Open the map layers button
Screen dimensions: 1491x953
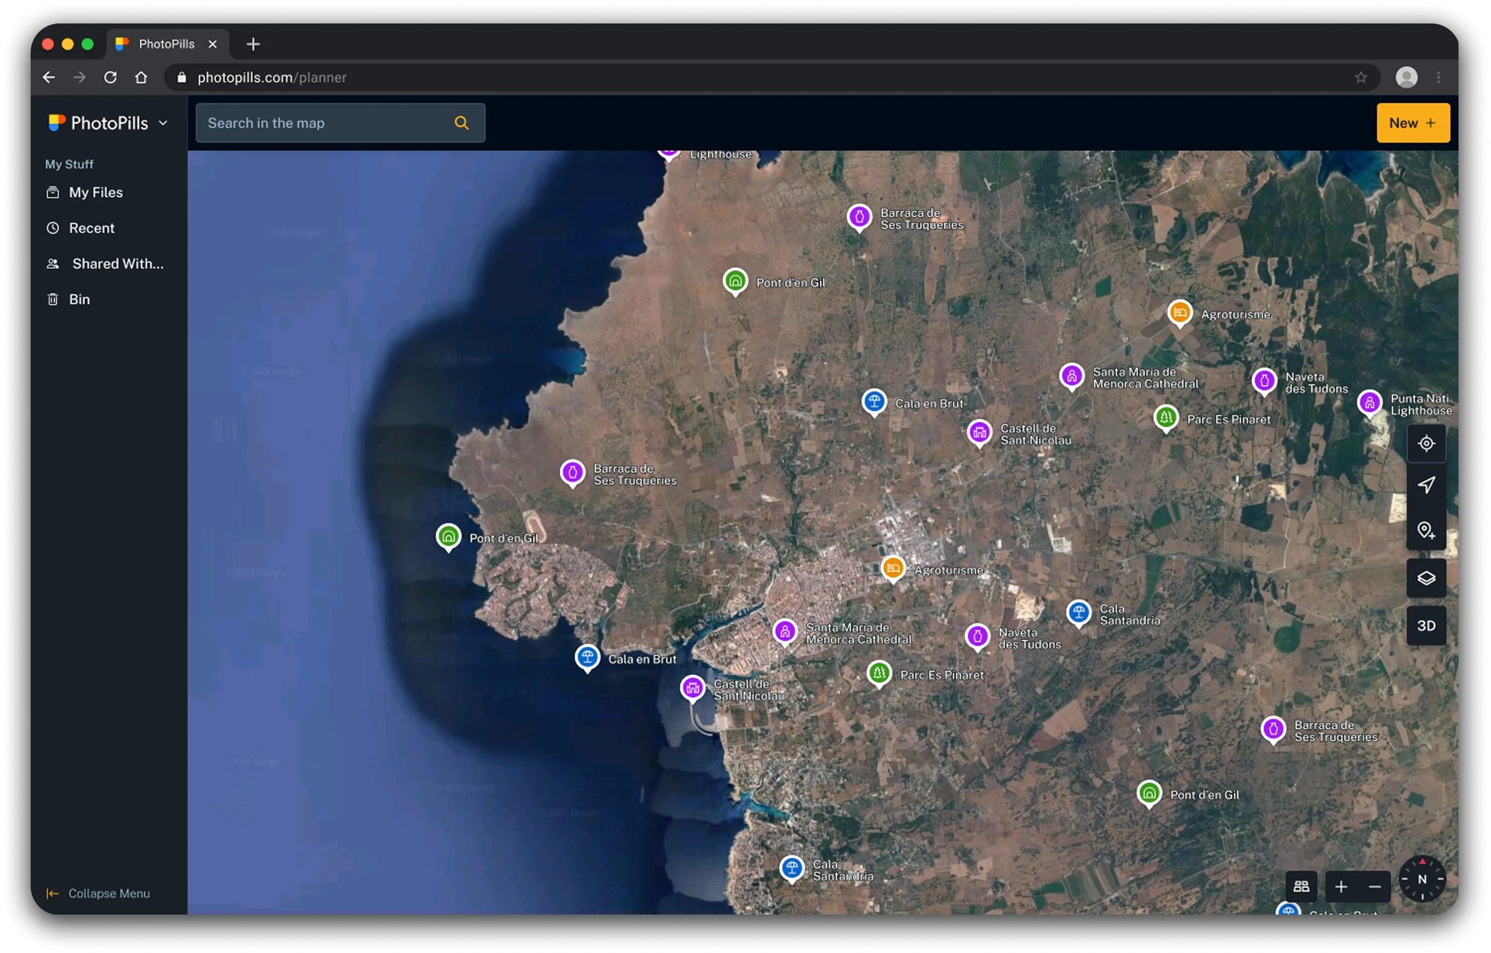1426,578
